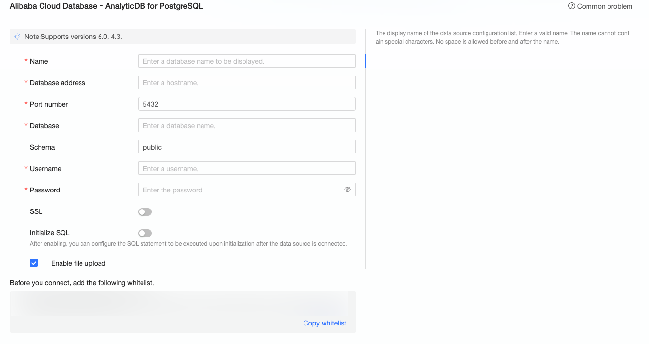Click the Database address hostname field
The height and width of the screenshot is (344, 649).
[x=246, y=83]
